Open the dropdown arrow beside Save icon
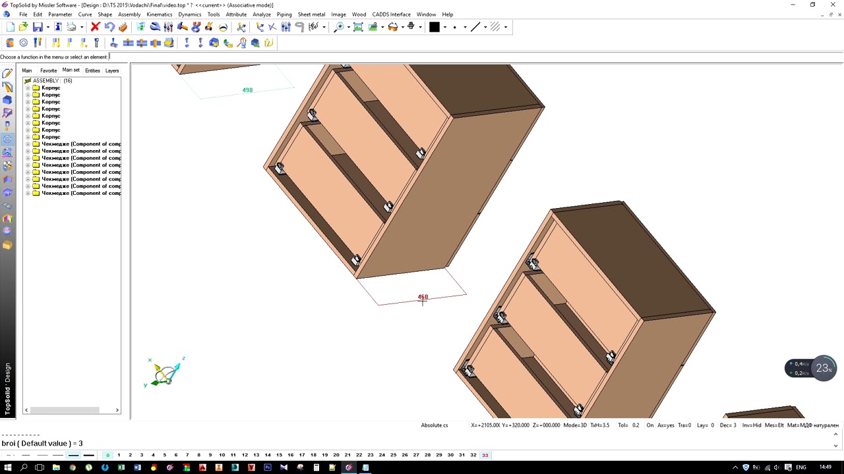 pos(47,27)
